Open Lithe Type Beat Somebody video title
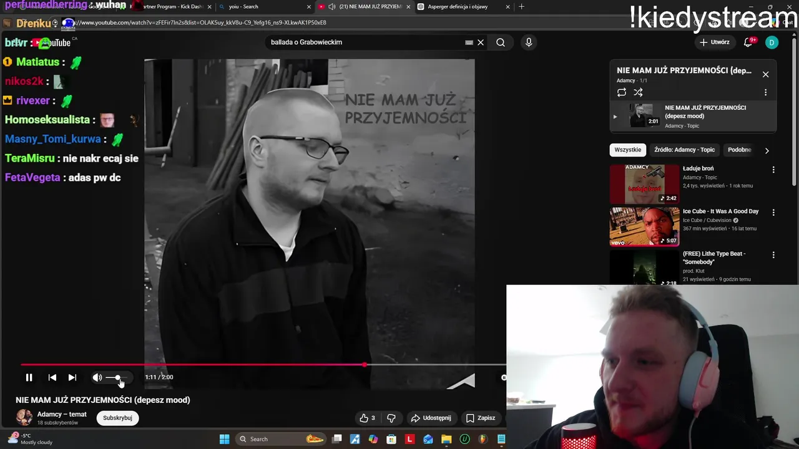The height and width of the screenshot is (449, 799). click(714, 258)
